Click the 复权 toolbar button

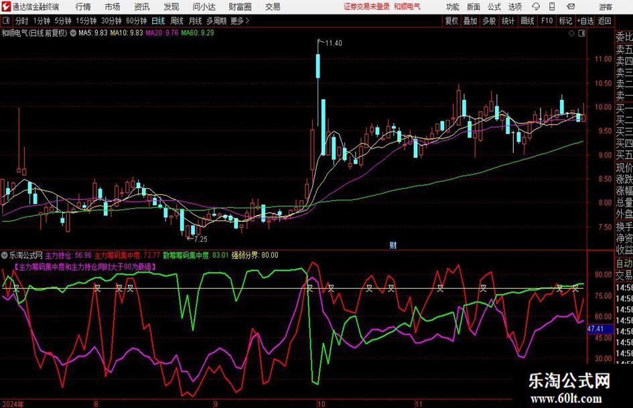pos(451,21)
